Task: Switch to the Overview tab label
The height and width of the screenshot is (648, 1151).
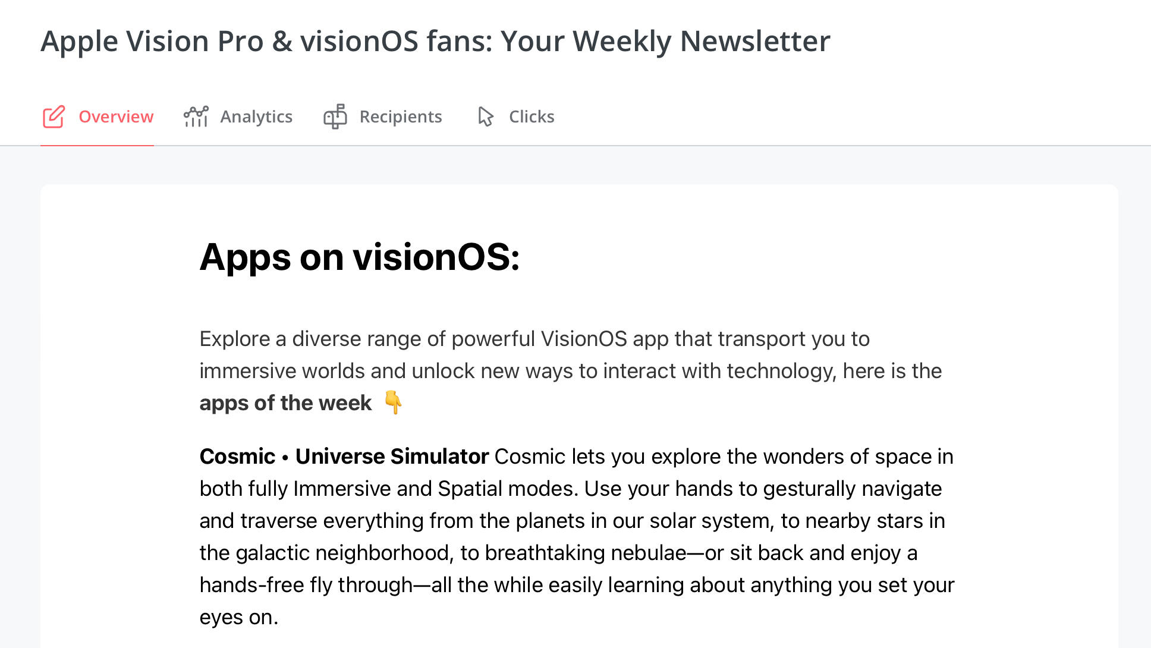Action: [x=116, y=117]
